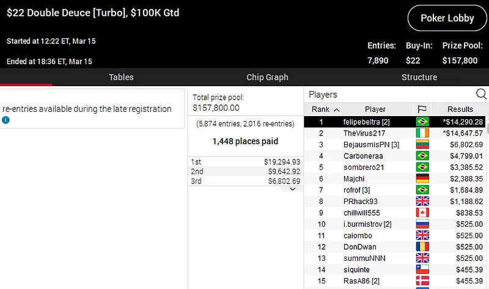Click the Romanian flag beside DonDwan
This screenshot has height=289, width=489.
click(422, 247)
